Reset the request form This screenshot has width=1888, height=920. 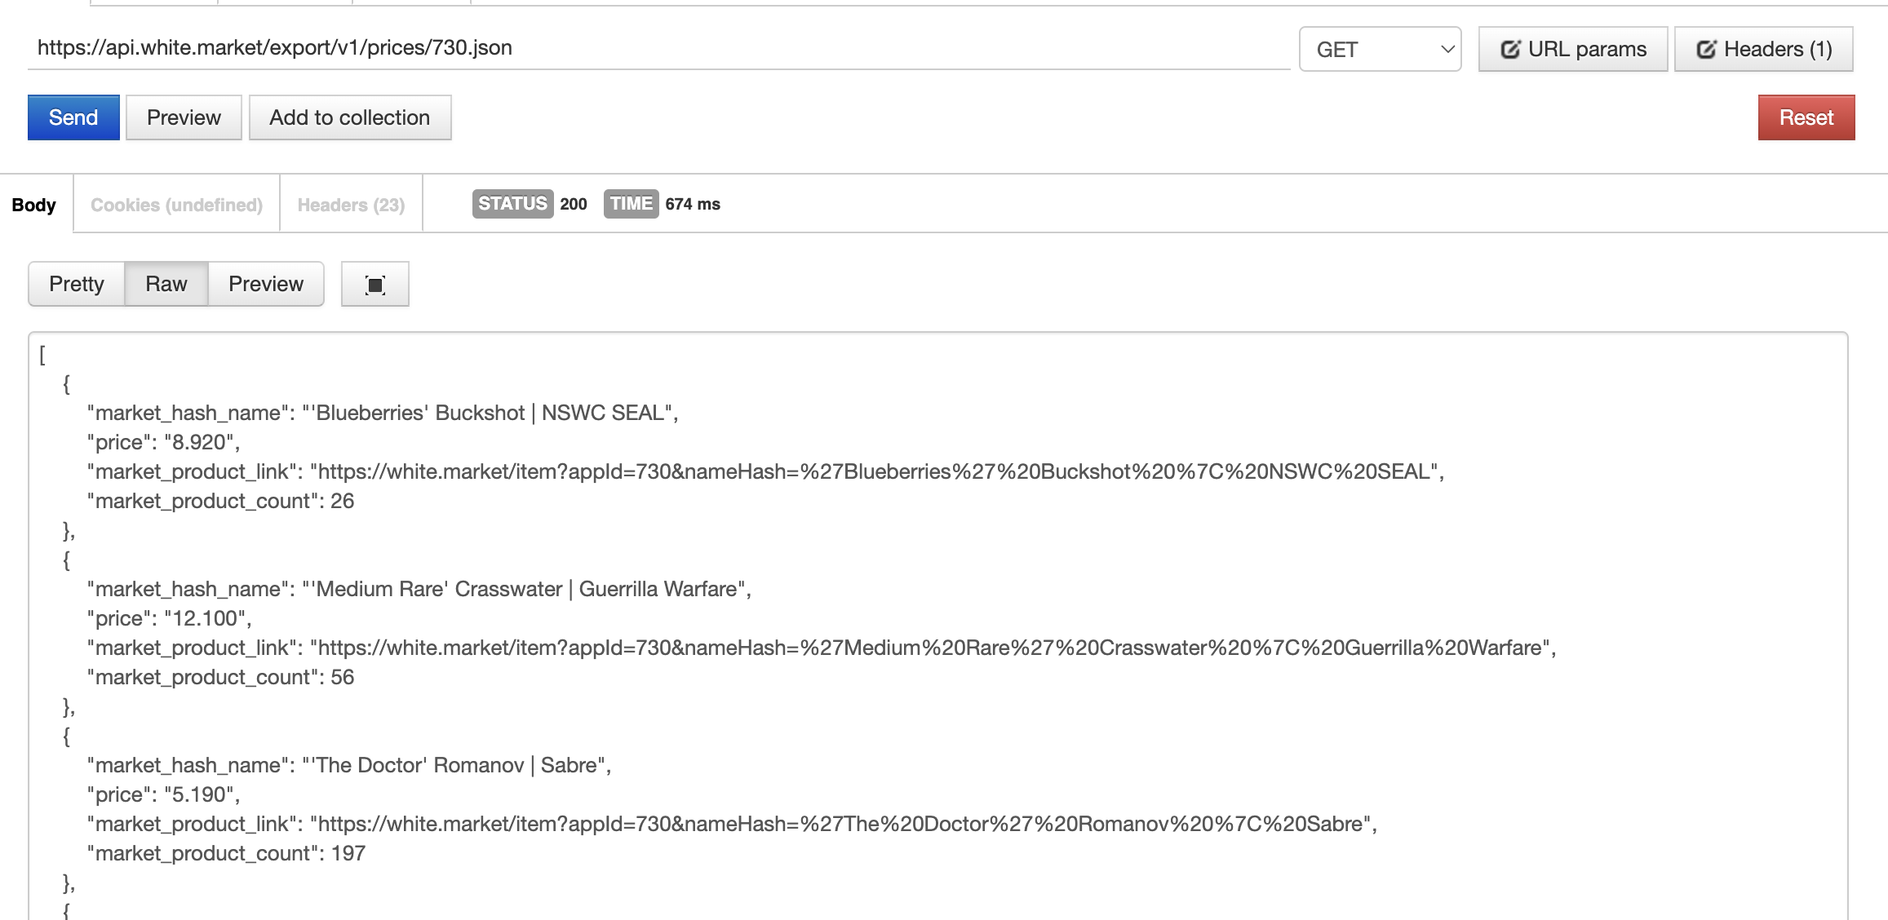[1806, 117]
